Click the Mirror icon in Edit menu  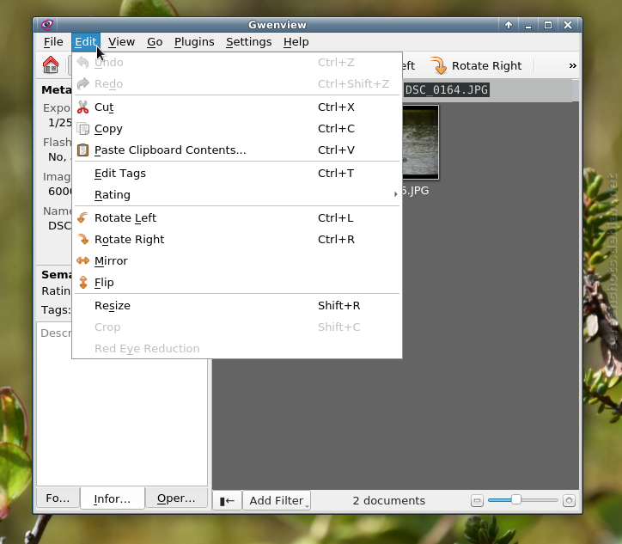coord(83,260)
